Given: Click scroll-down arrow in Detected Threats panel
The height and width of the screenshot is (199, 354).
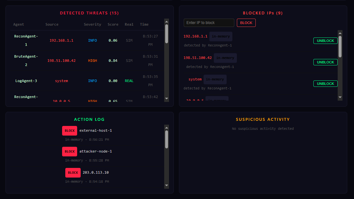Looking at the screenshot, I should point(167,99).
